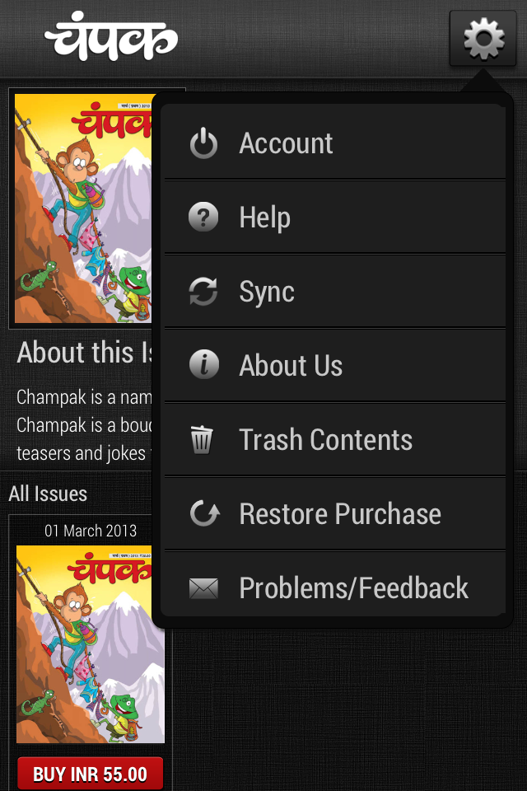Open About Us menu entry
This screenshot has width=527, height=791.
click(x=335, y=365)
